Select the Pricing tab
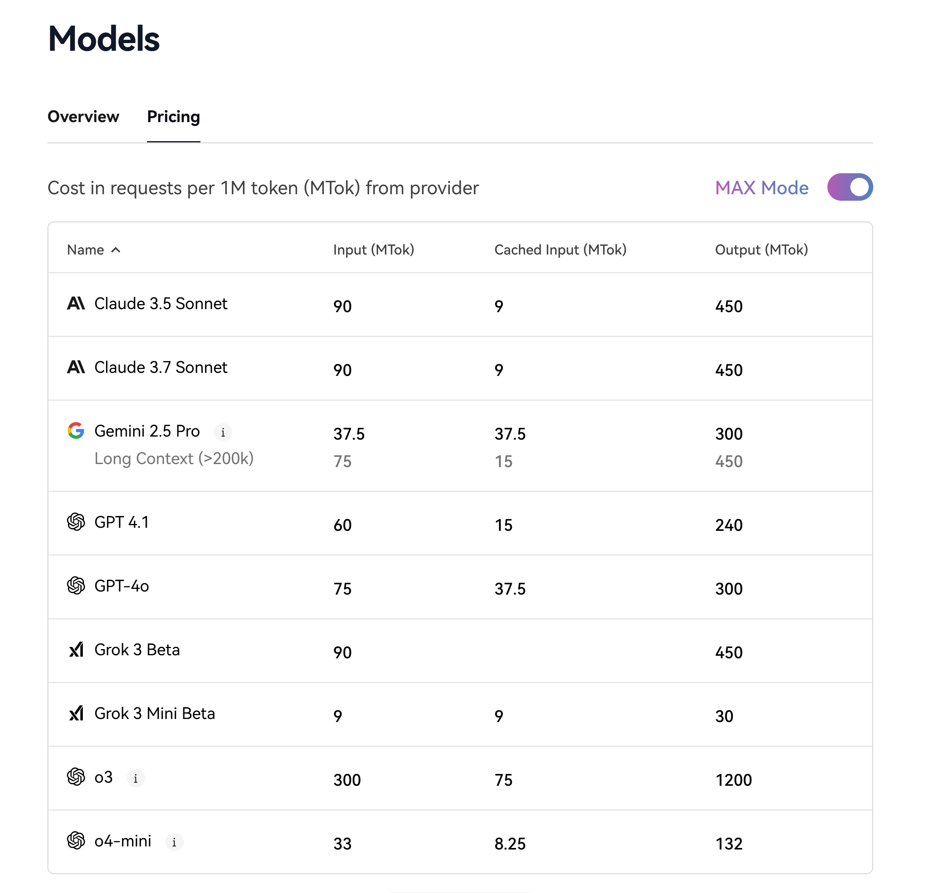950x893 pixels. [x=173, y=116]
